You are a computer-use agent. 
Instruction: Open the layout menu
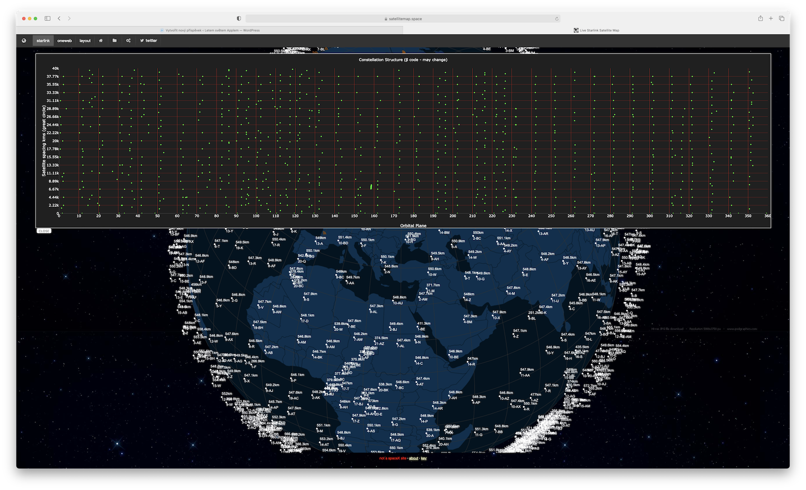[x=85, y=41]
